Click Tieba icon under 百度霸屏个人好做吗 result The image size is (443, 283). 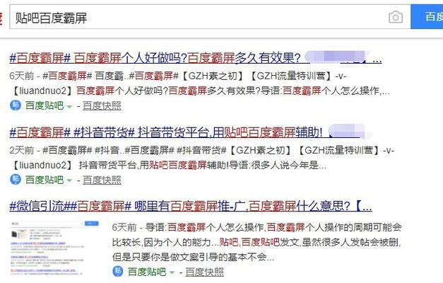(16, 105)
